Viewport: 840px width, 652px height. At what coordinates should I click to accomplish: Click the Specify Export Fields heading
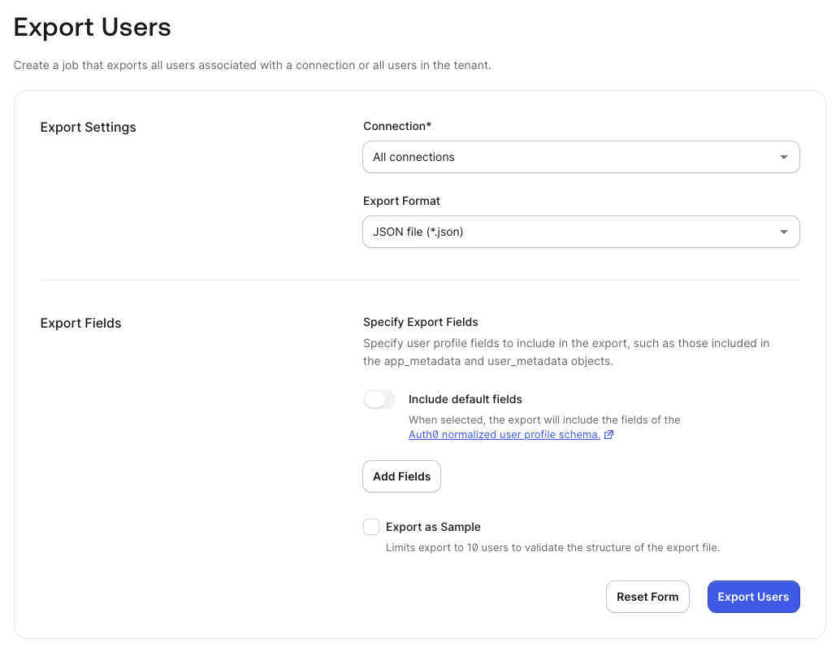point(421,322)
